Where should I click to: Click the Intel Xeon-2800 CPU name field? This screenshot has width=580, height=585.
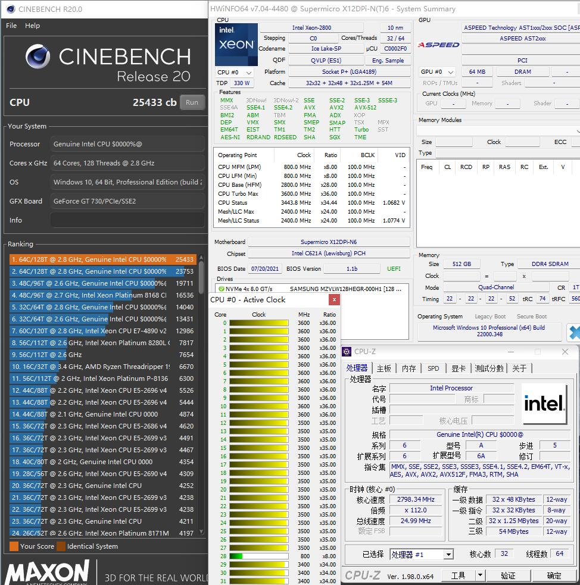click(x=311, y=27)
